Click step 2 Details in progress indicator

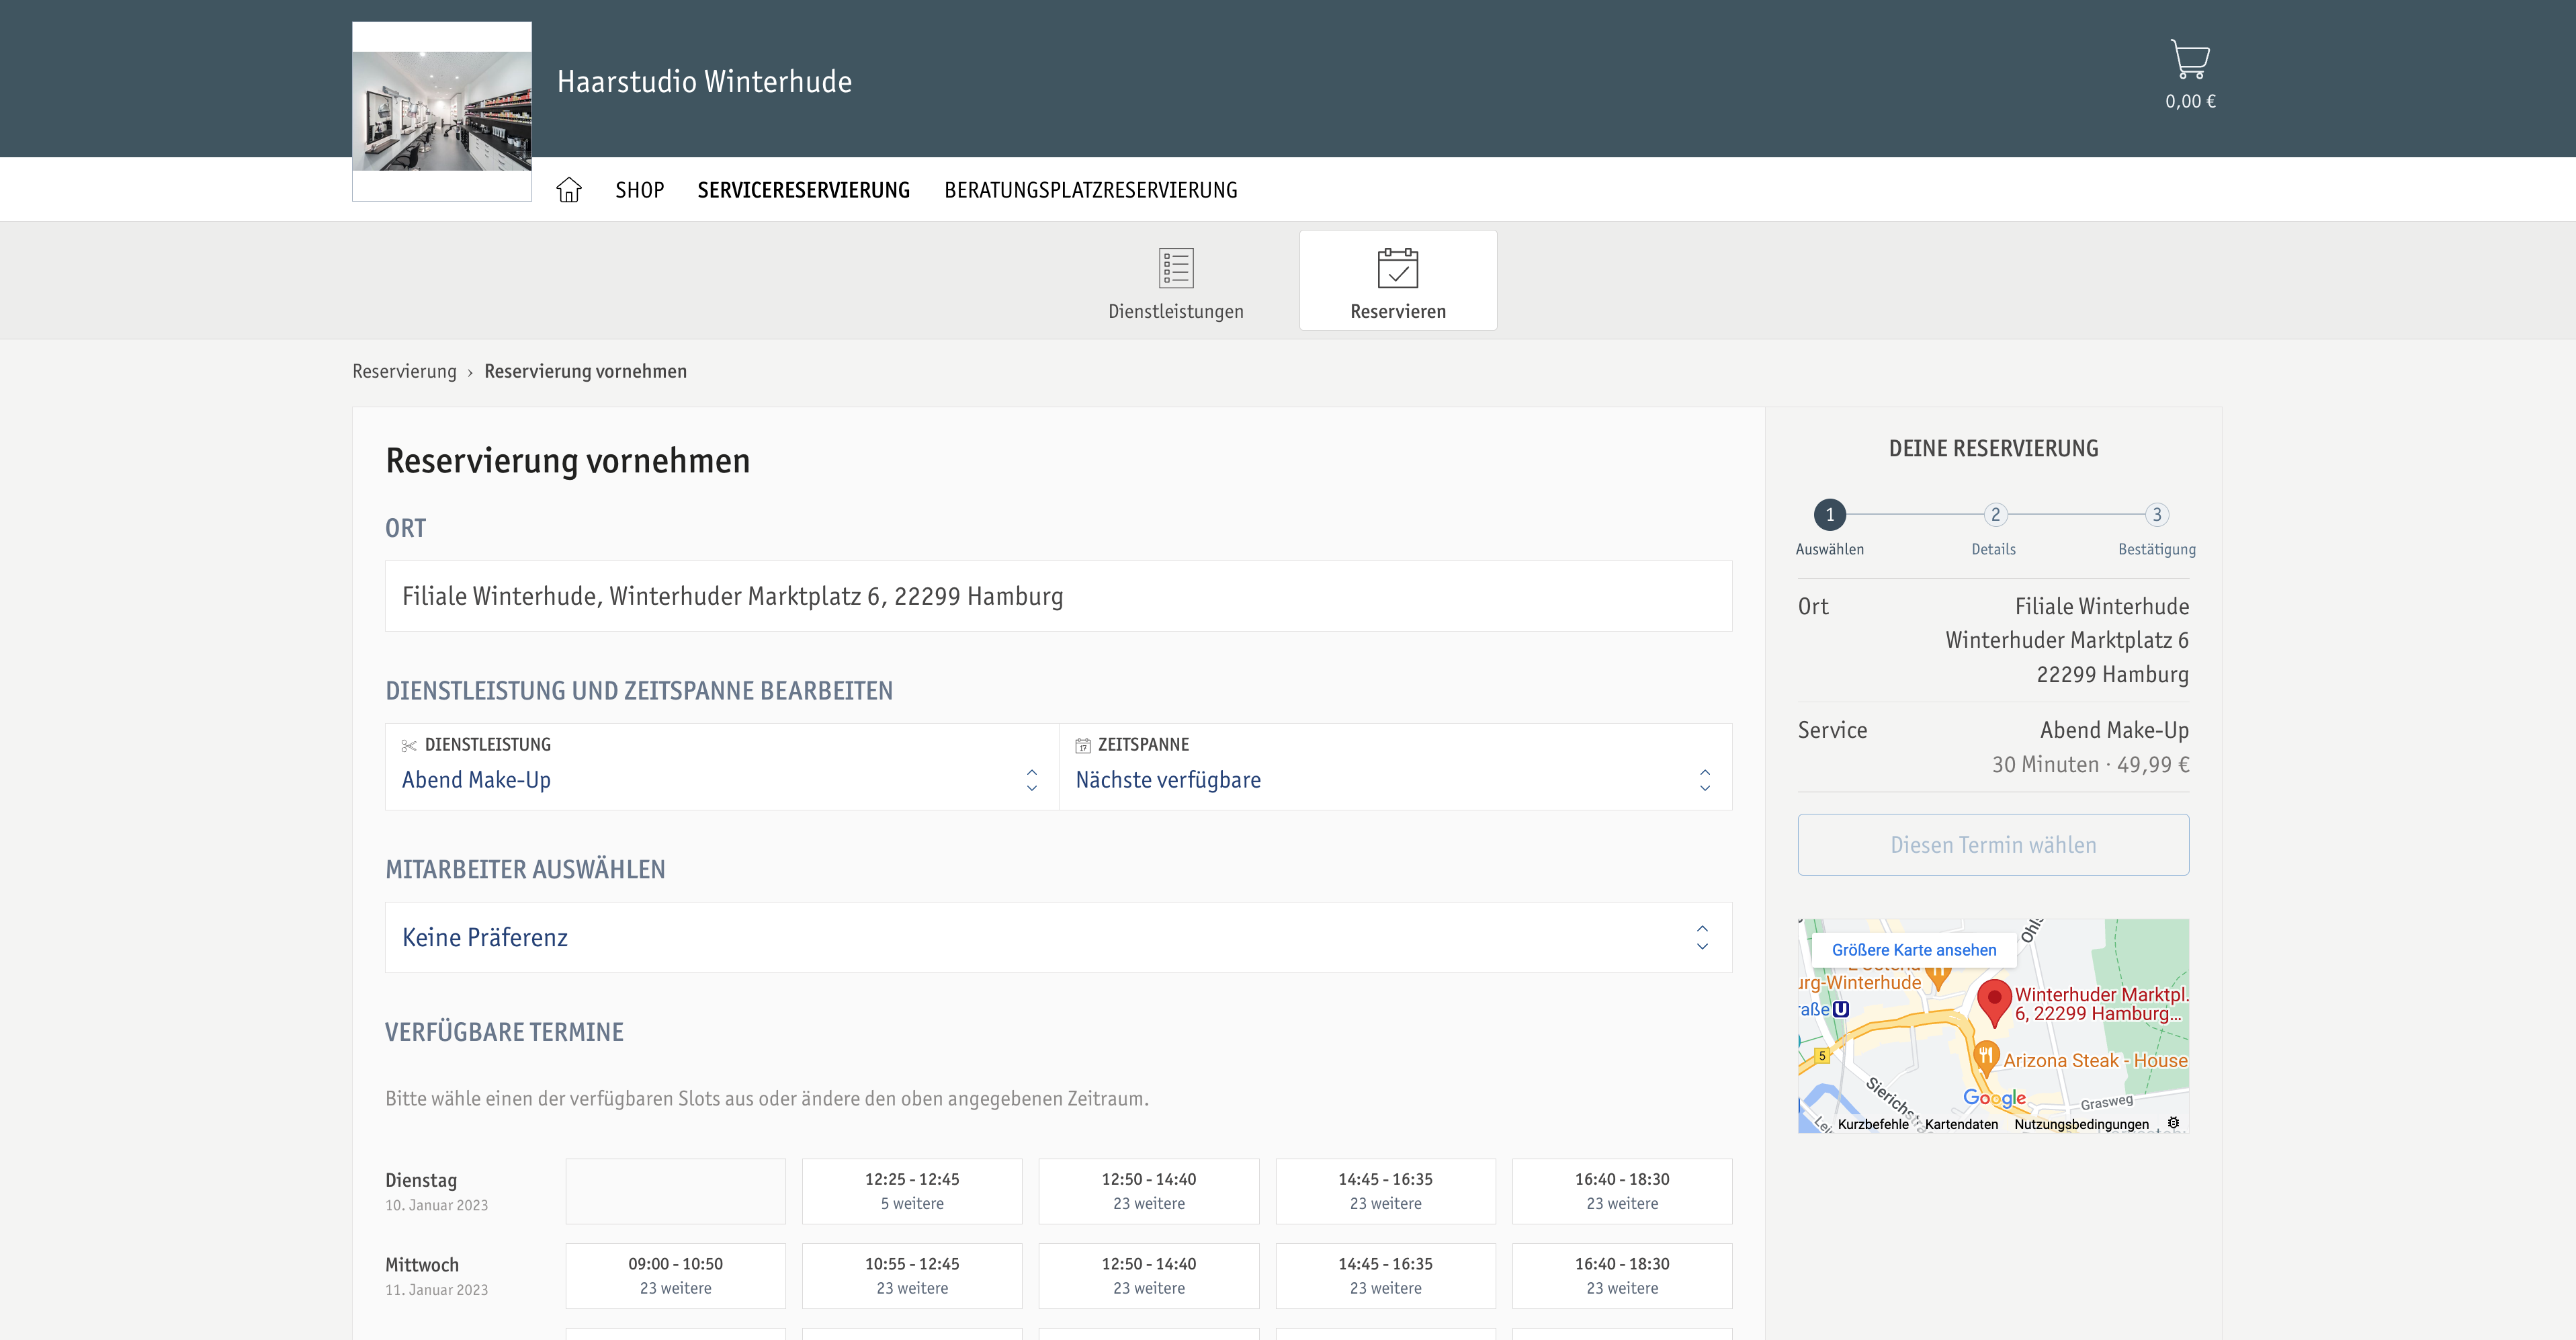1995,515
